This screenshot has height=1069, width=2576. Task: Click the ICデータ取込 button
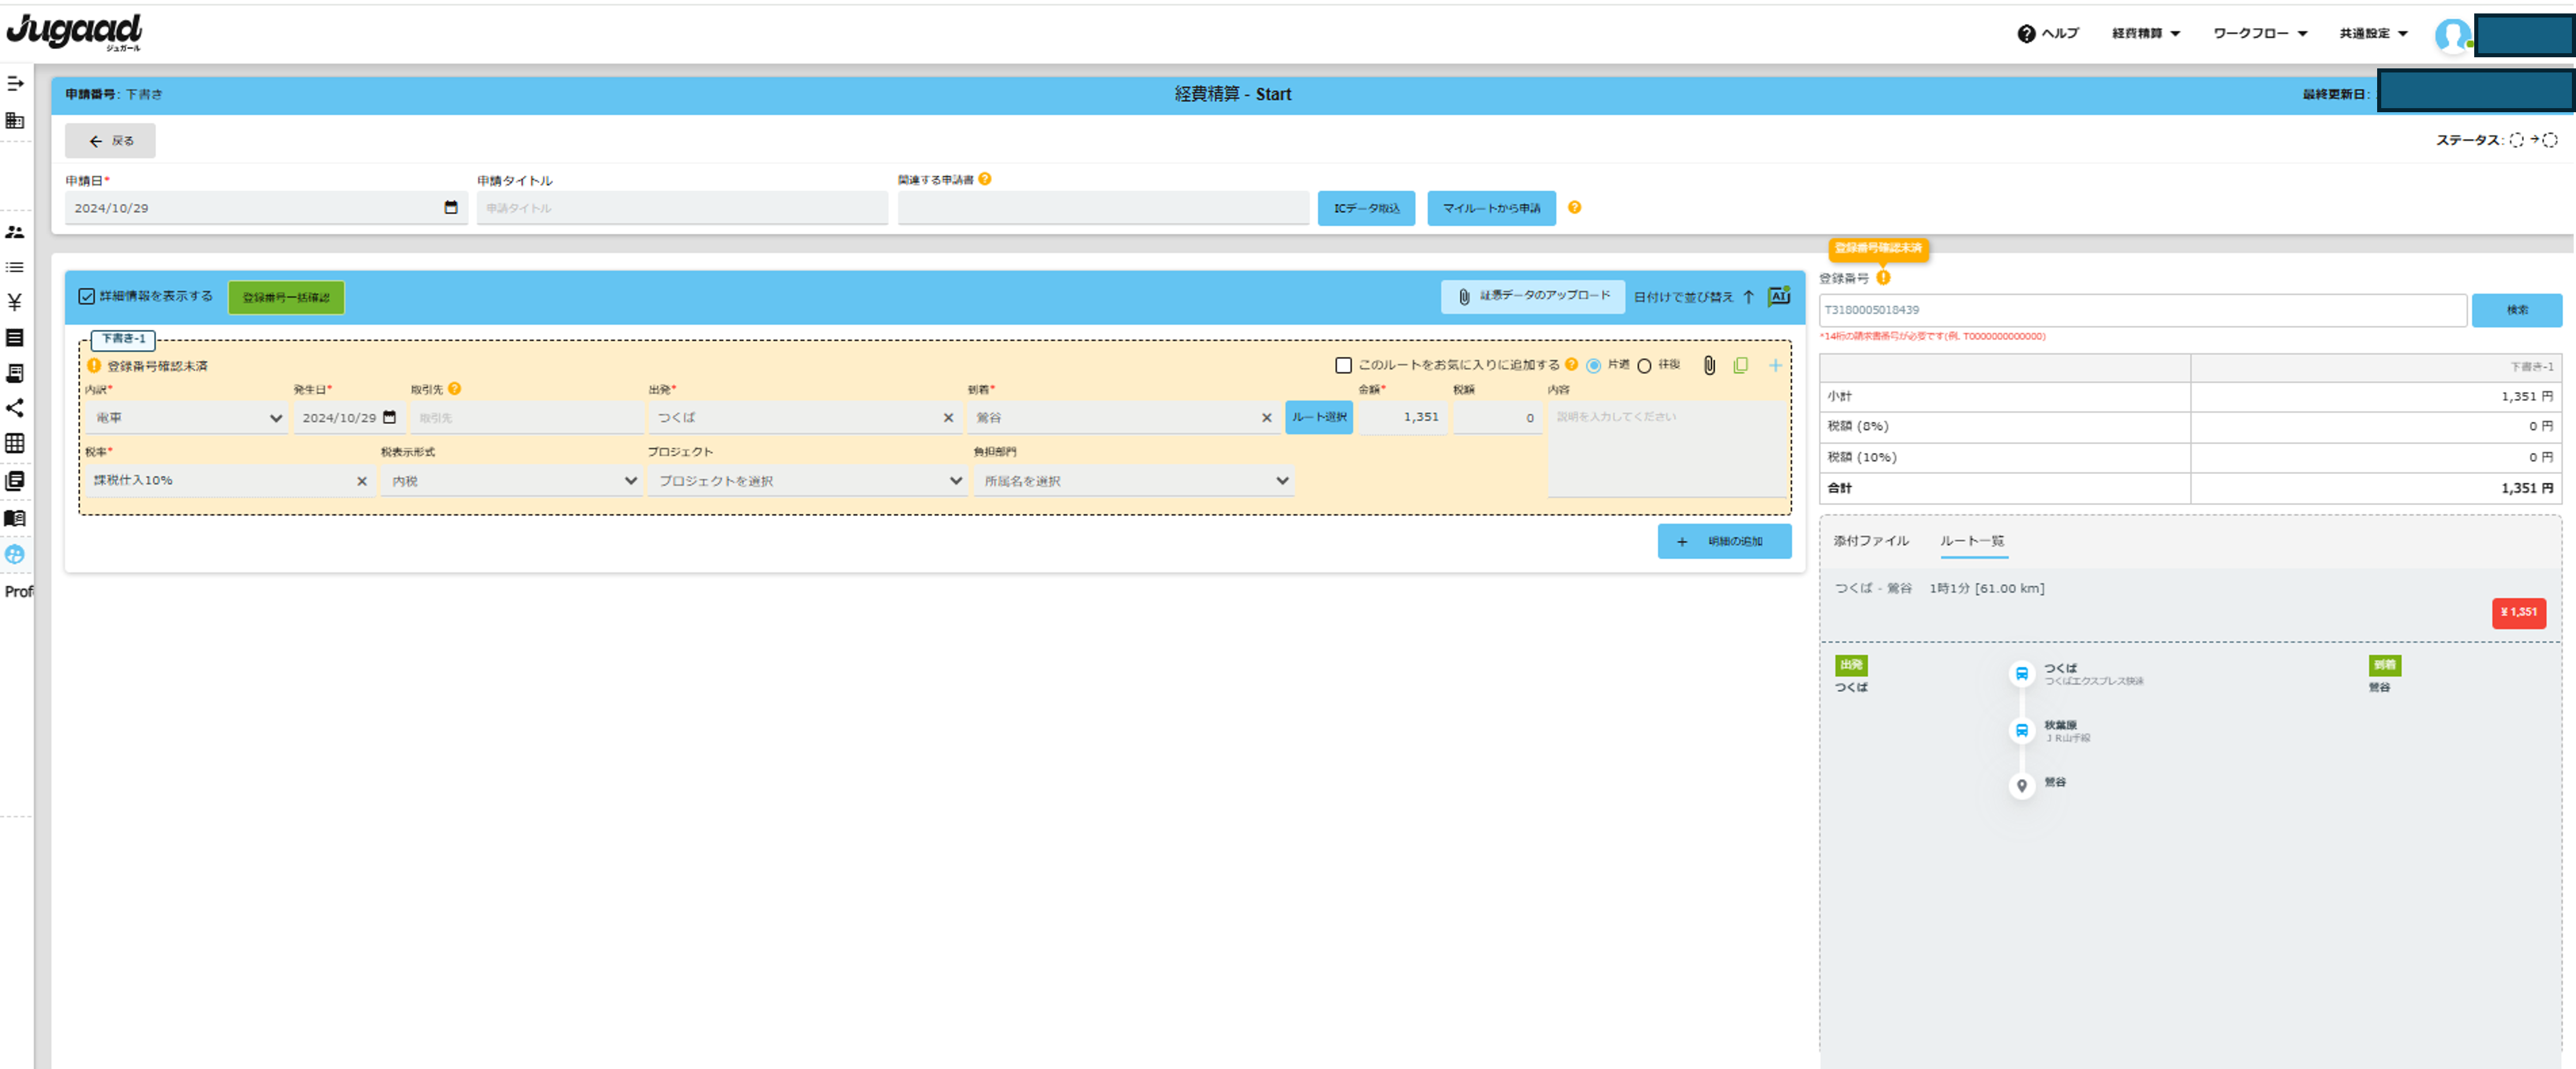pyautogui.click(x=1366, y=208)
